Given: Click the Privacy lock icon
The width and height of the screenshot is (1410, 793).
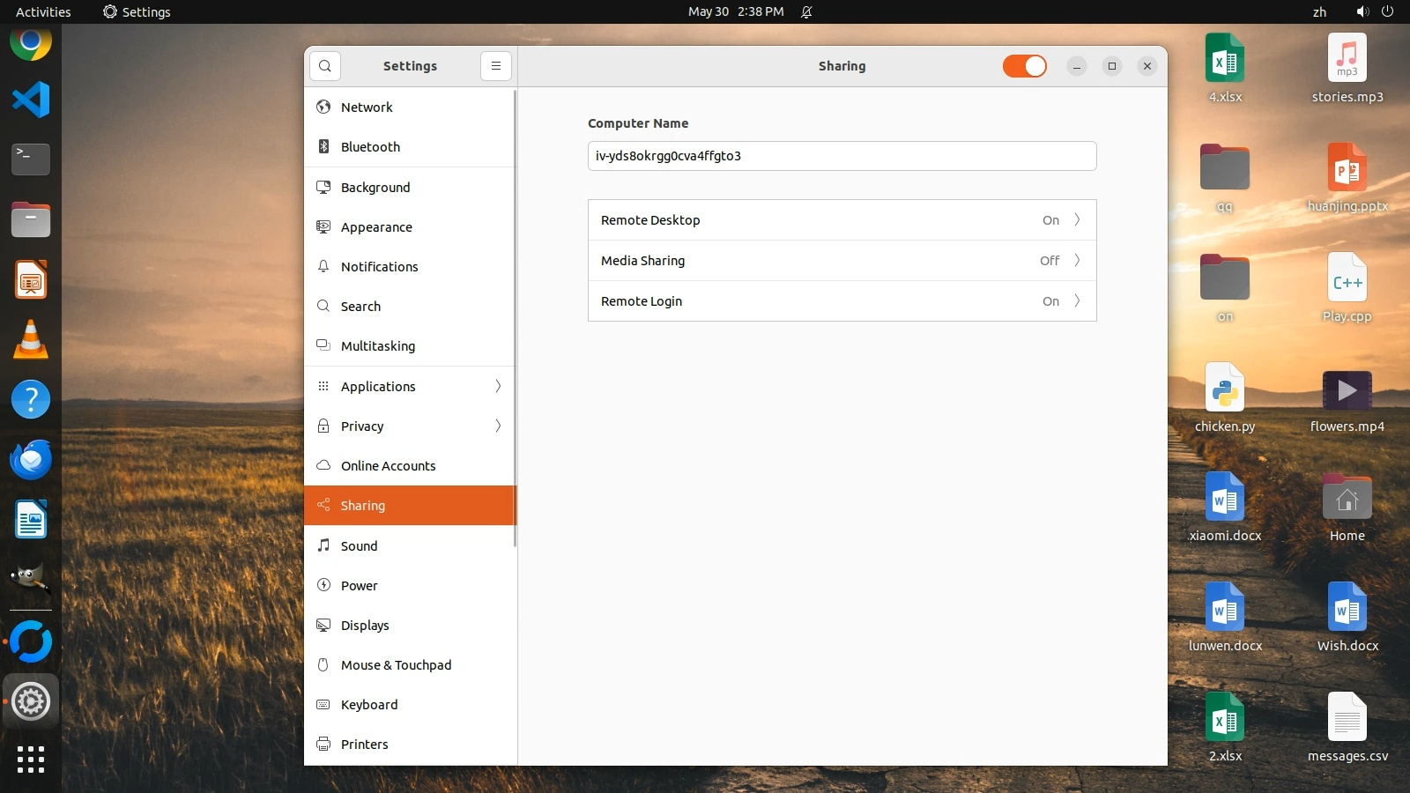Looking at the screenshot, I should coord(323,426).
